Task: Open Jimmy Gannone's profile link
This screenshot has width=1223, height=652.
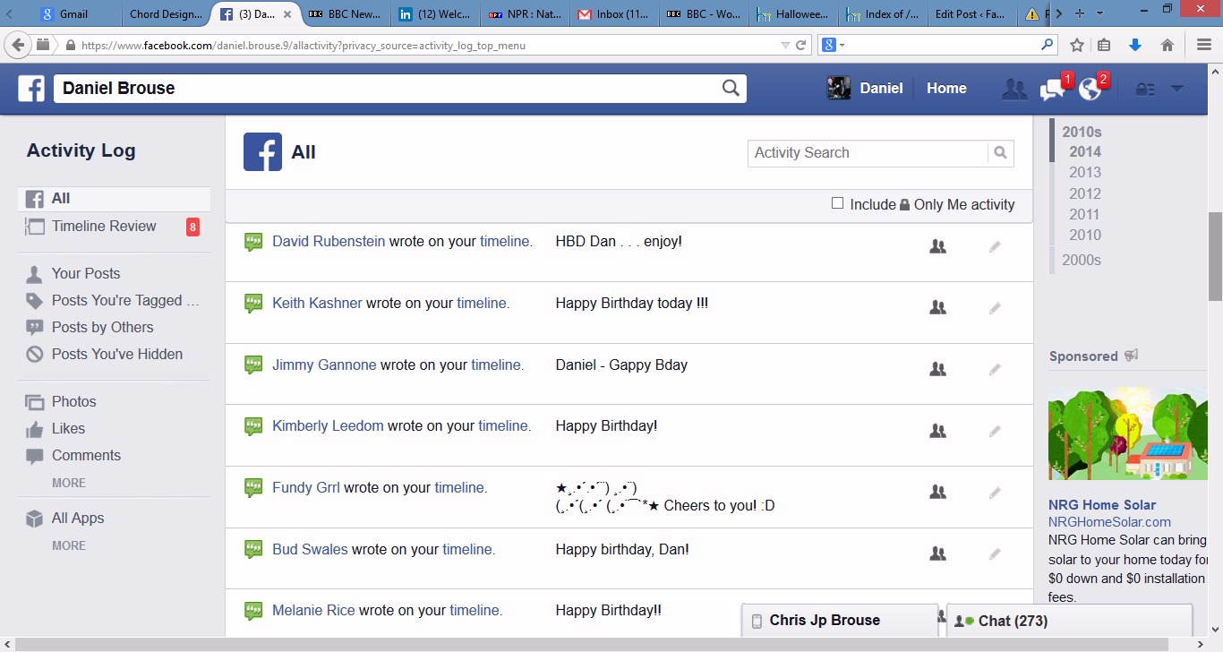Action: pos(324,365)
